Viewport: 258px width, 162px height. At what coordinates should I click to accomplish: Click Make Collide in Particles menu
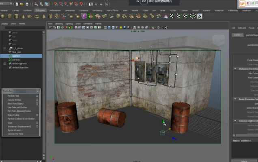tap(14, 115)
